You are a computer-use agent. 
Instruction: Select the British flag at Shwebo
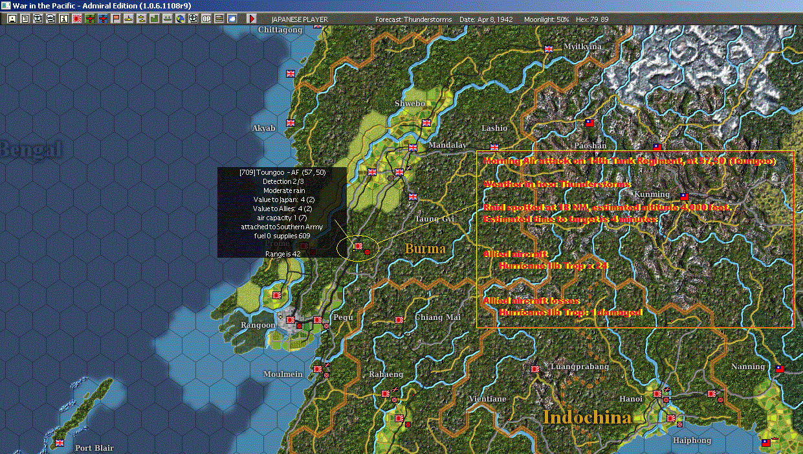point(426,122)
